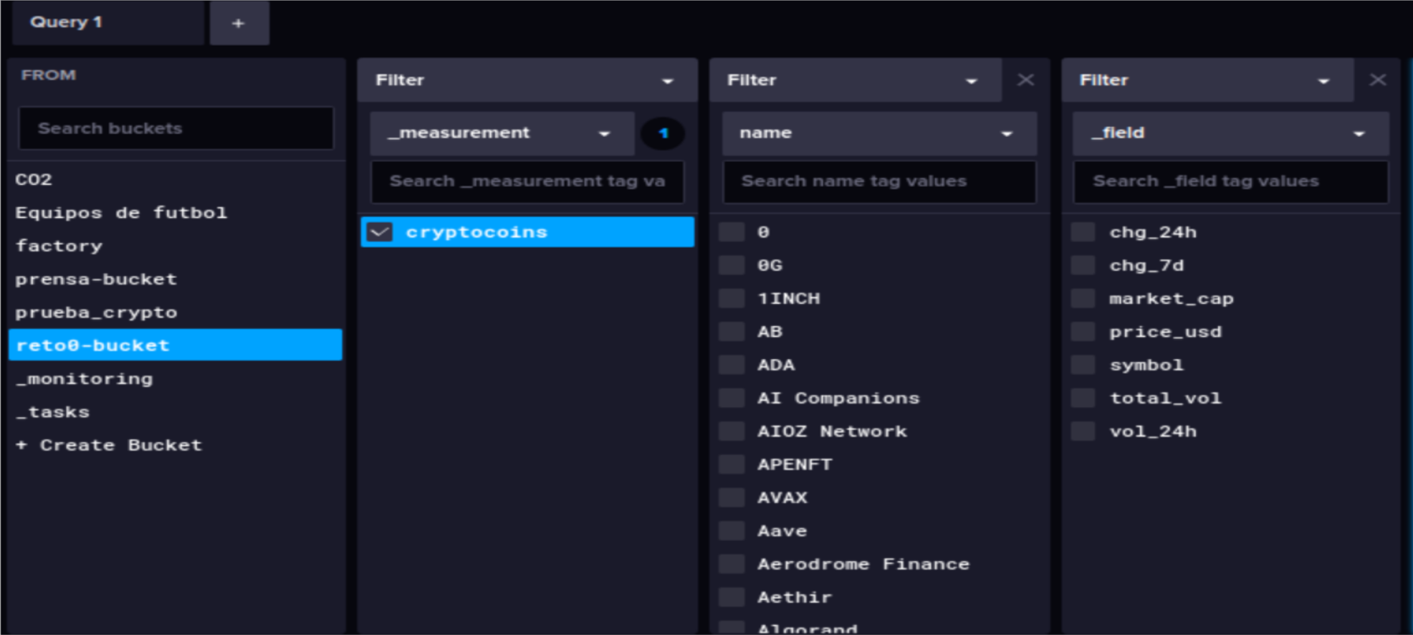Click the Search name tag values box

coord(878,181)
